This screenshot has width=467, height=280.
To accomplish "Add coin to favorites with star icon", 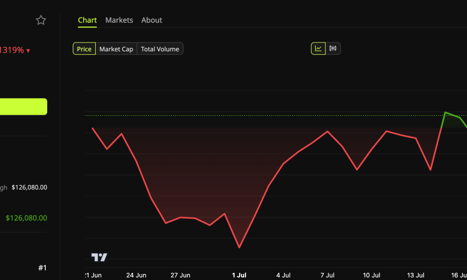I will [x=41, y=20].
